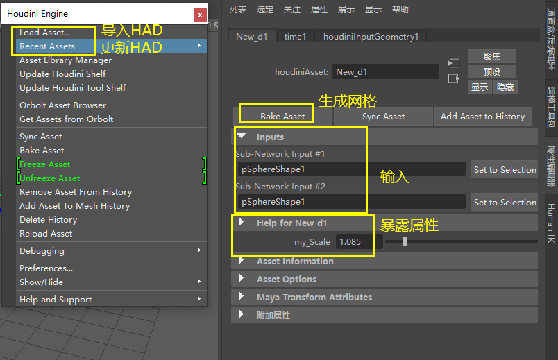Open the 帮助 menu in Attribute Editor
This screenshot has height=360, width=558.
coord(400,10)
